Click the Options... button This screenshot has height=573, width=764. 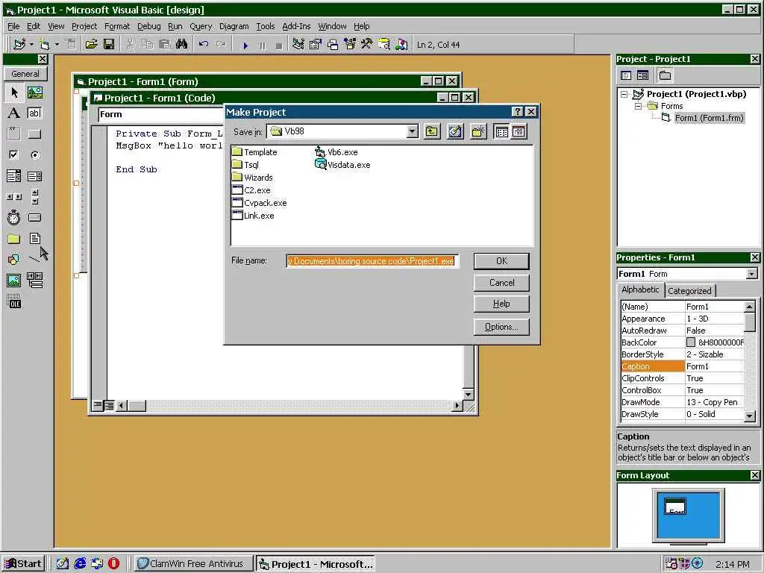[501, 327]
